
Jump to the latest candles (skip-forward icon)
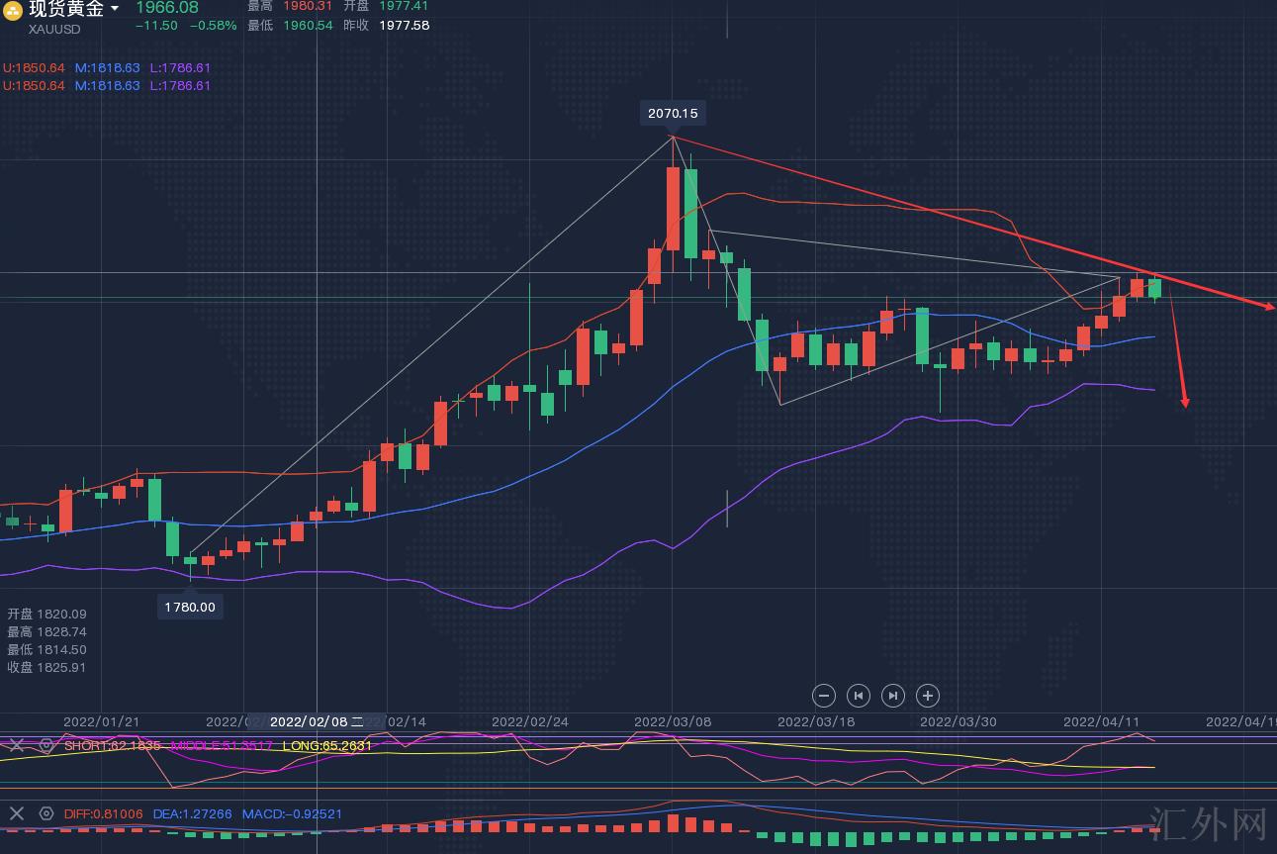[892, 696]
